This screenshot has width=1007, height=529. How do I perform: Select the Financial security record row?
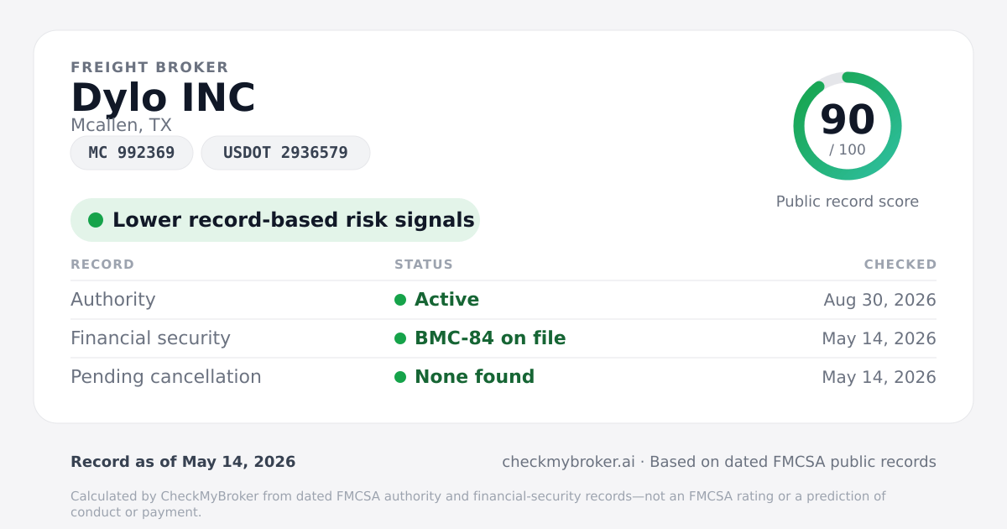[503, 338]
